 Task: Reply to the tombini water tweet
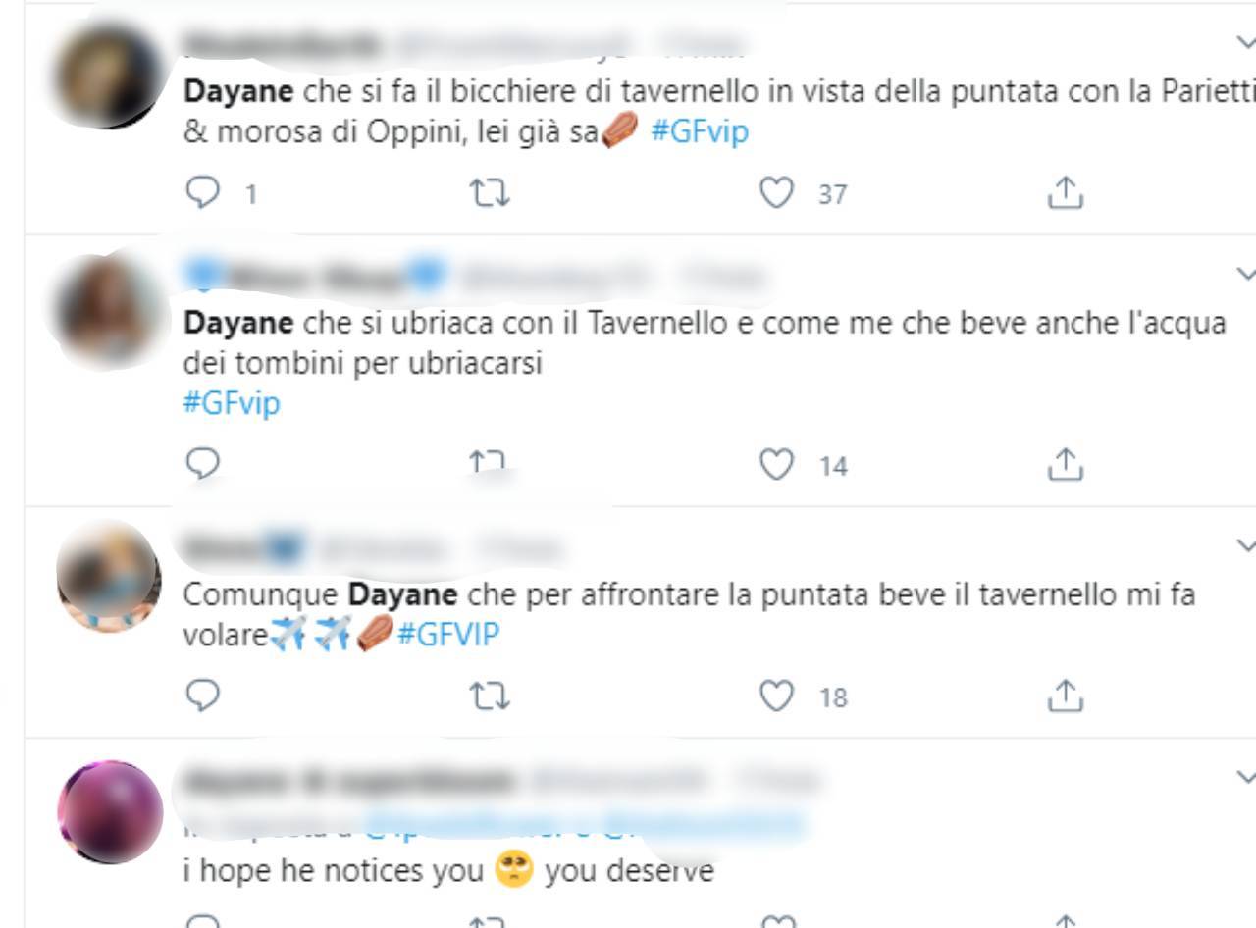click(203, 464)
